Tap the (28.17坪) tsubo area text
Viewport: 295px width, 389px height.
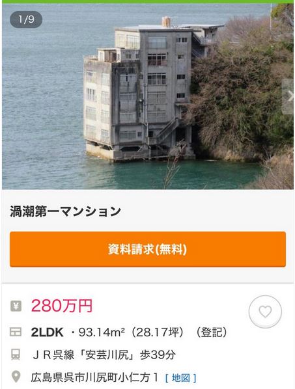(157, 332)
